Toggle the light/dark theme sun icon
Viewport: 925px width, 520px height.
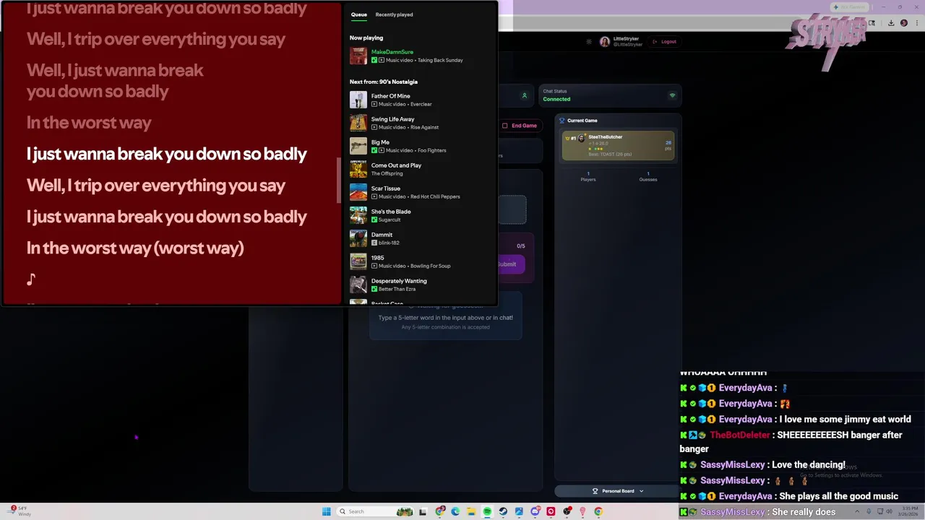click(589, 42)
